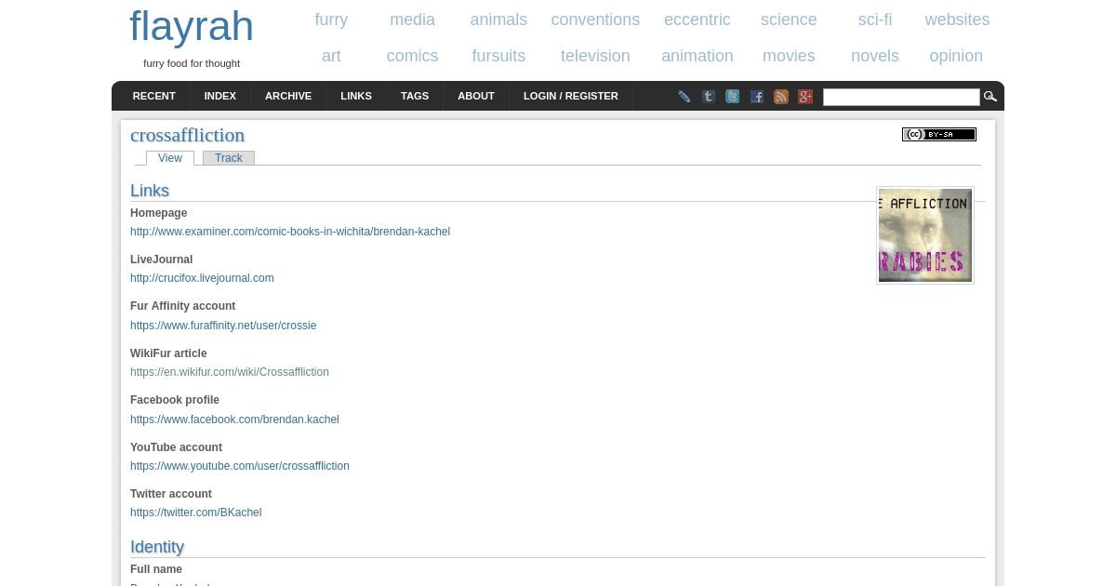Open Login / Register page
Viewport: 1116px width, 586px height.
[571, 96]
